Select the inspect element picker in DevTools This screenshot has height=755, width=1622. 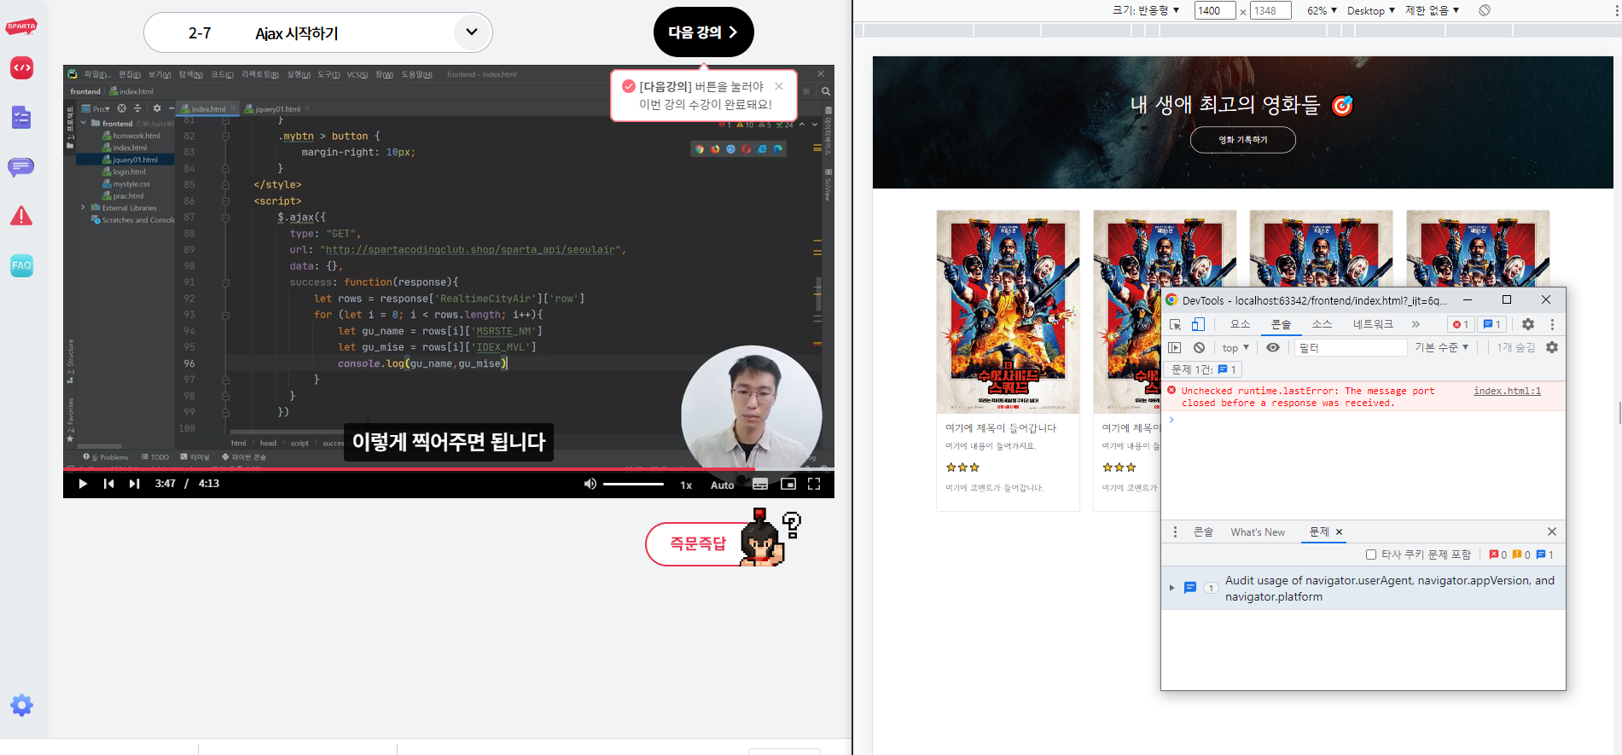coord(1176,324)
